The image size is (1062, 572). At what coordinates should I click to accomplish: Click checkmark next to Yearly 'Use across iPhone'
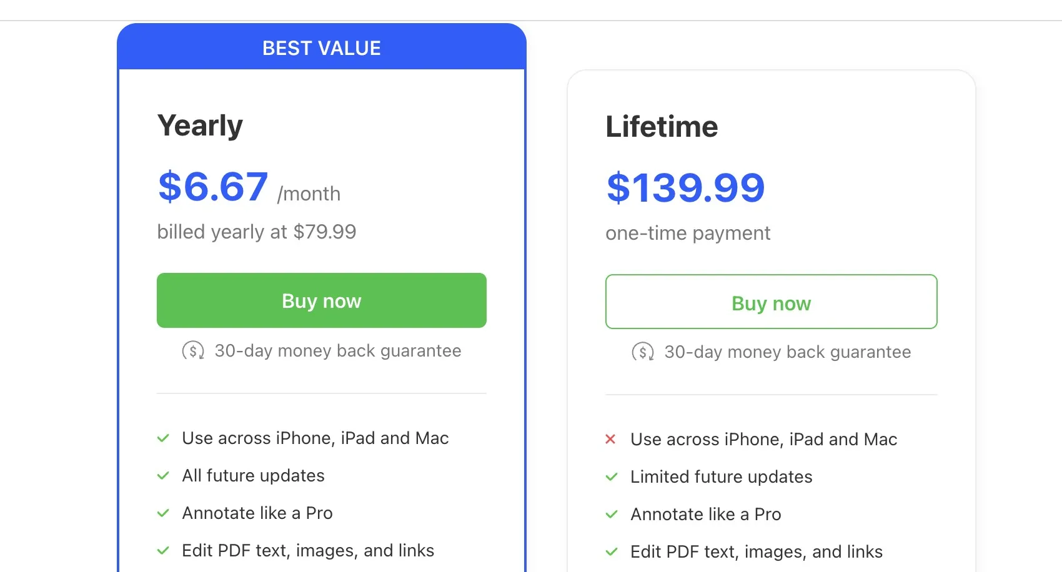tap(163, 438)
